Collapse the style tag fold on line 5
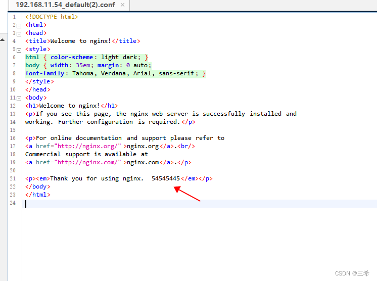Viewport: 377px width, 281px height. coord(19,50)
